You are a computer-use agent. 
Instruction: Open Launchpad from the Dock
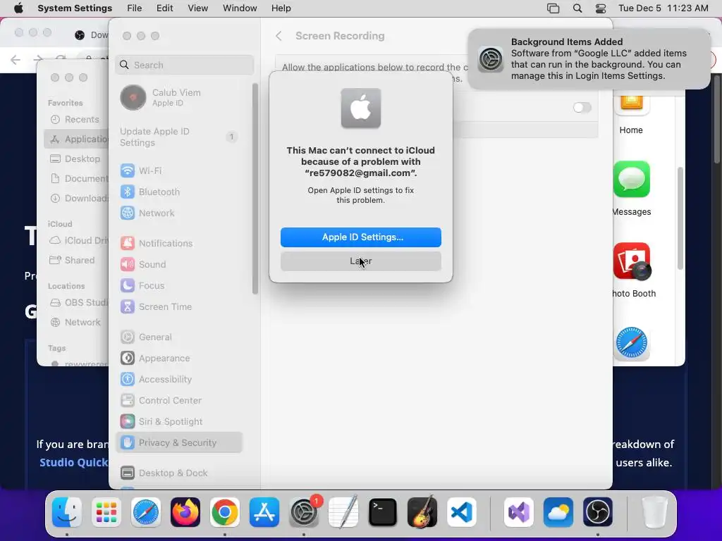pos(106,511)
